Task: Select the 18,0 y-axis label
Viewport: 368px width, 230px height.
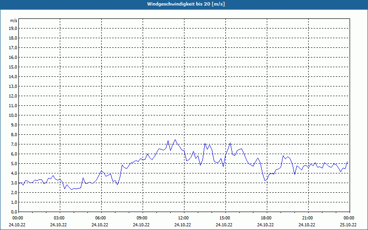Action: click(13, 38)
